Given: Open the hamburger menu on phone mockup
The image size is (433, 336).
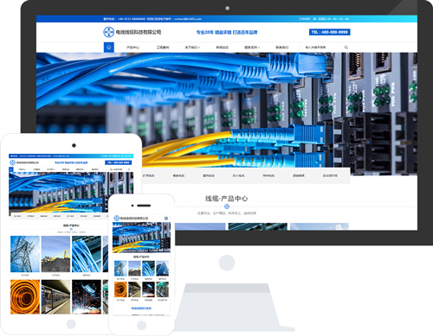Looking at the screenshot, I should [x=166, y=219].
